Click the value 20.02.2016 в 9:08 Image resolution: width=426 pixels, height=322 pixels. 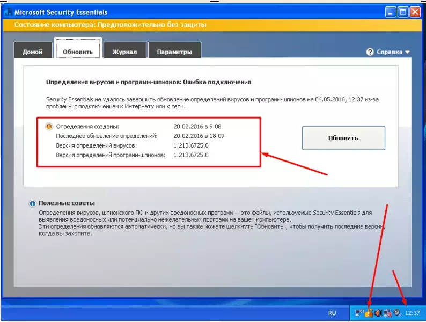197,126
